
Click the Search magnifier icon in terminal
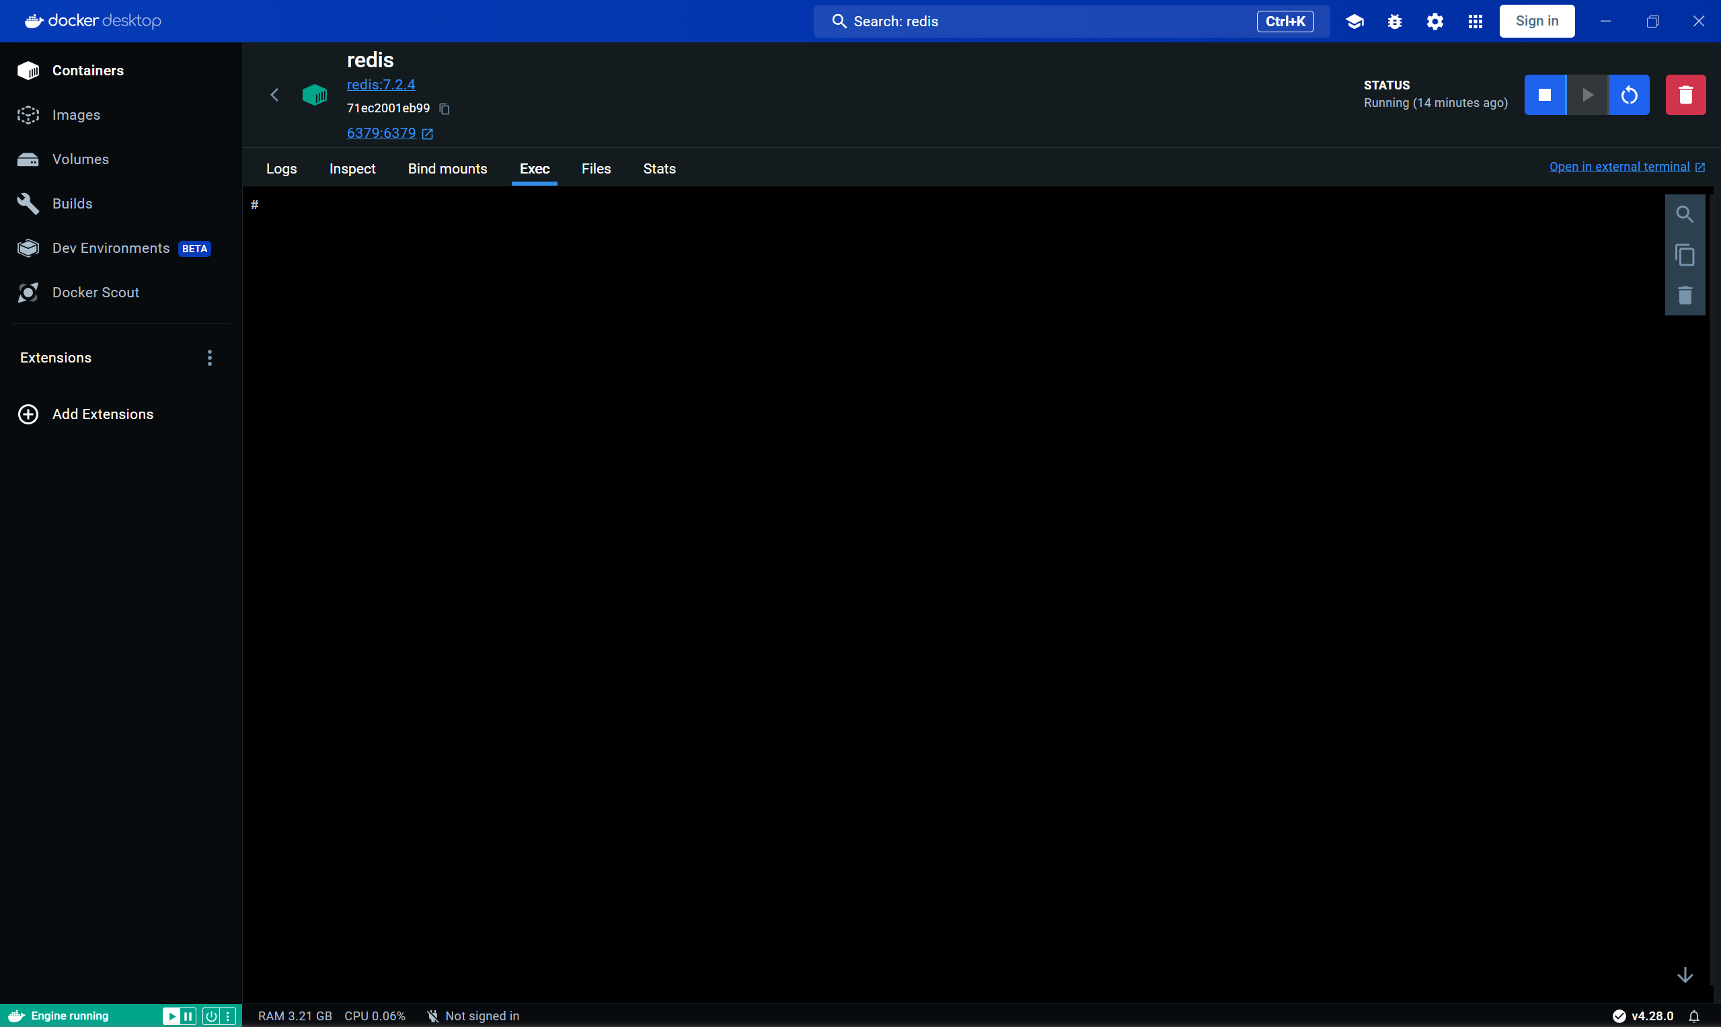click(1685, 214)
